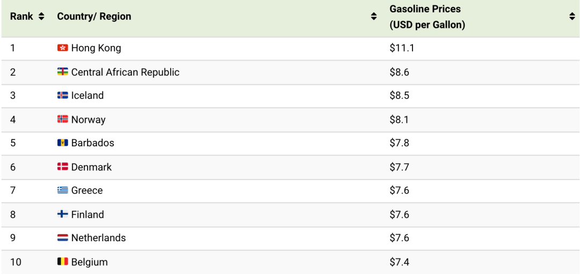
Task: Sort by Gasoline Prices column arrows
Action: coord(572,17)
